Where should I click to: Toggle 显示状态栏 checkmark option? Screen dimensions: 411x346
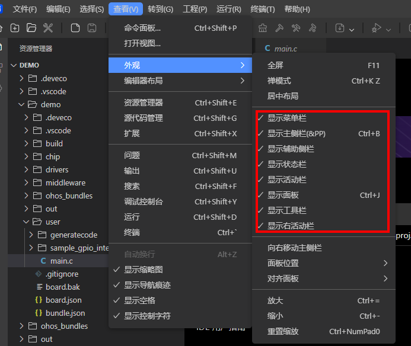coord(287,164)
